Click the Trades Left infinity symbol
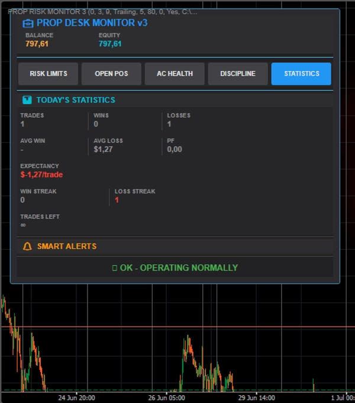355x403 pixels. point(23,225)
